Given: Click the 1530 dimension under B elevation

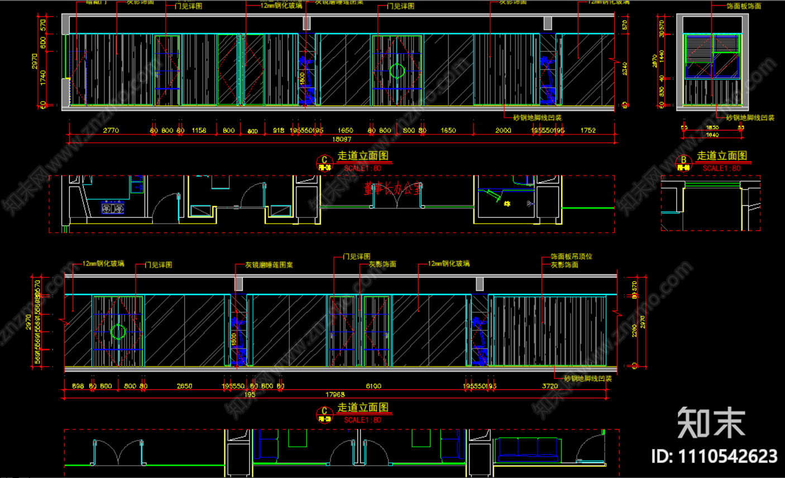Looking at the screenshot, I should (712, 128).
